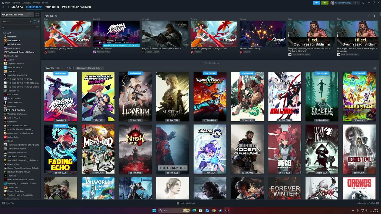Image resolution: width=381 pixels, height=214 pixels.
Task: Open the green notifications bell
Action: [x=325, y=3]
